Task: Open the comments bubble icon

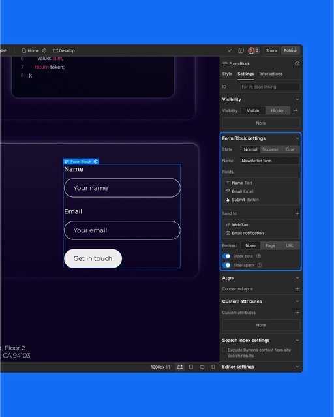Action: click(x=241, y=50)
